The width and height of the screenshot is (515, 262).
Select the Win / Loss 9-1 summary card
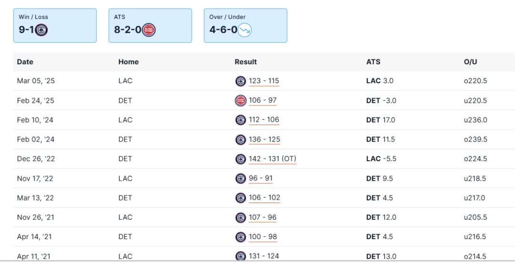(x=55, y=25)
